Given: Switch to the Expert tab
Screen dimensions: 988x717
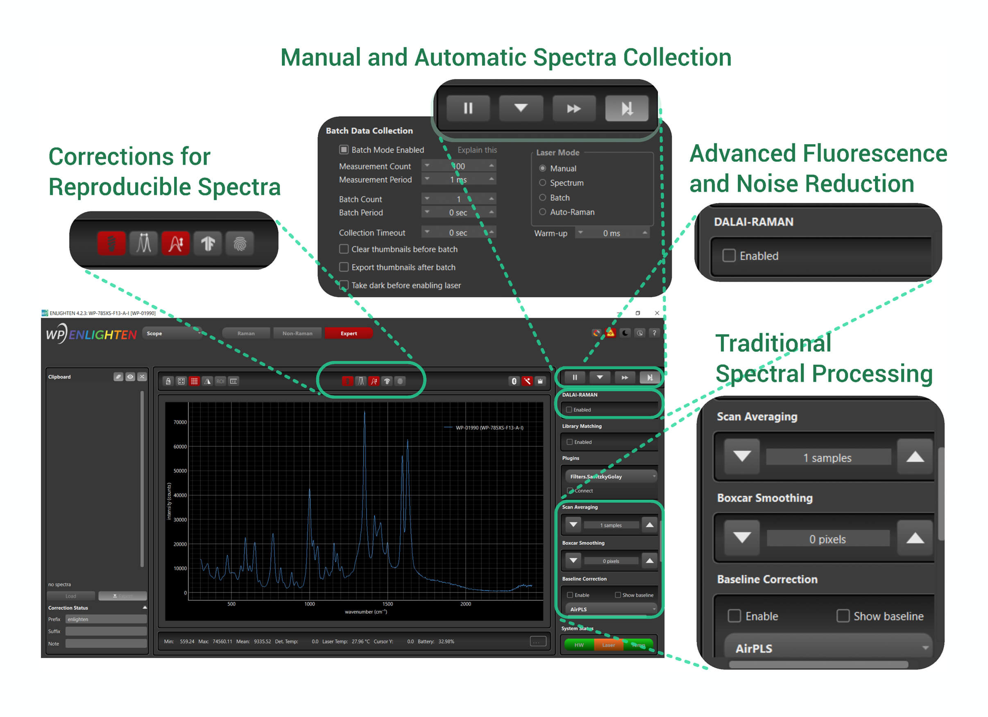Looking at the screenshot, I should (349, 334).
